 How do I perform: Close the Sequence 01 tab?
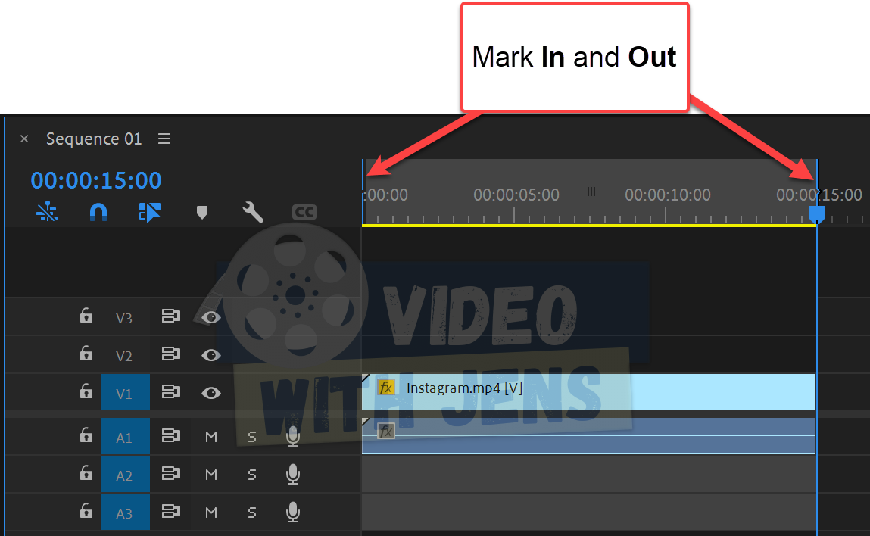pos(24,139)
